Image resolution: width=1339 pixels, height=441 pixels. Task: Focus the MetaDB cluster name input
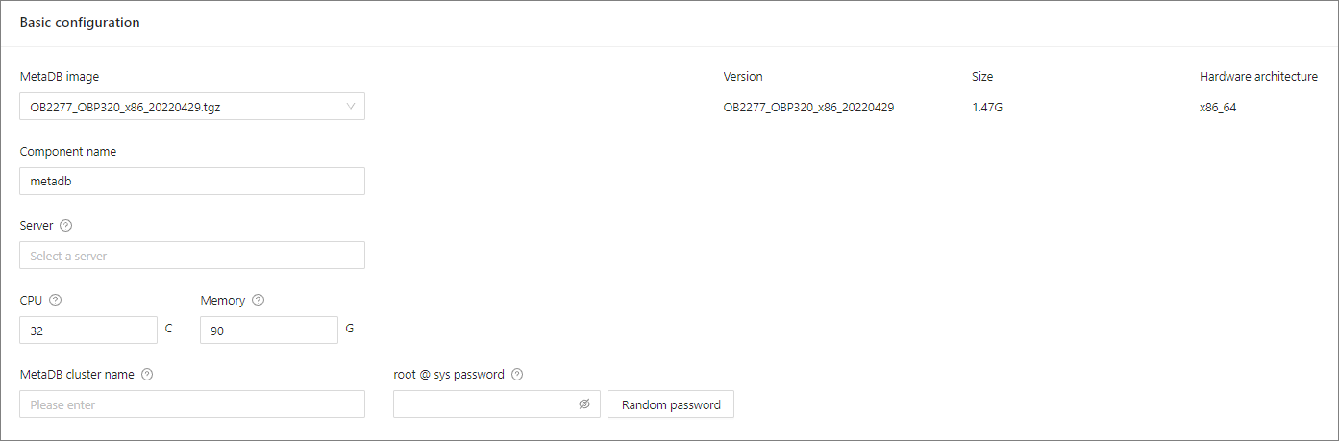tap(192, 404)
